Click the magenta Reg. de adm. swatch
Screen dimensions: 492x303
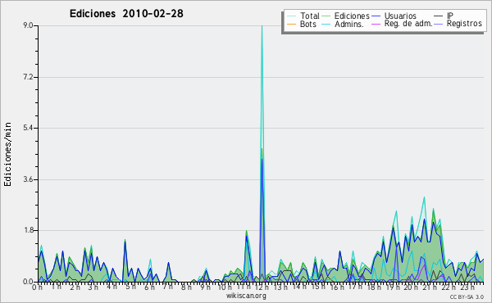coord(376,24)
